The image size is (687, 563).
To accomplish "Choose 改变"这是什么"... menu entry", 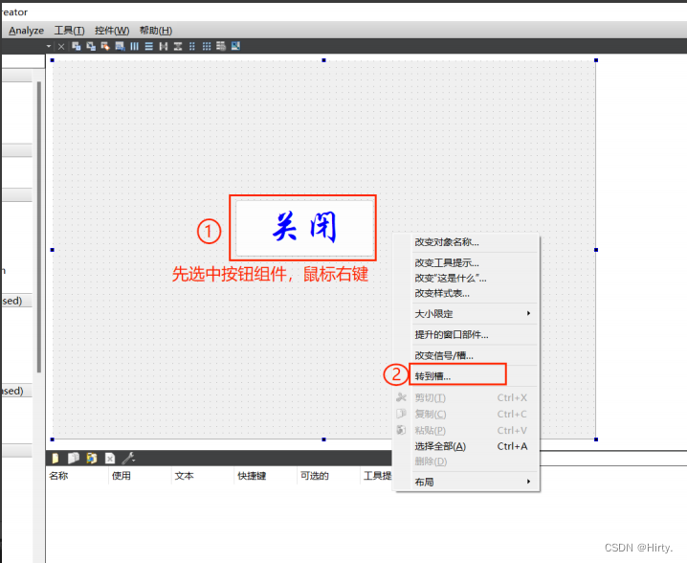I will [x=467, y=278].
